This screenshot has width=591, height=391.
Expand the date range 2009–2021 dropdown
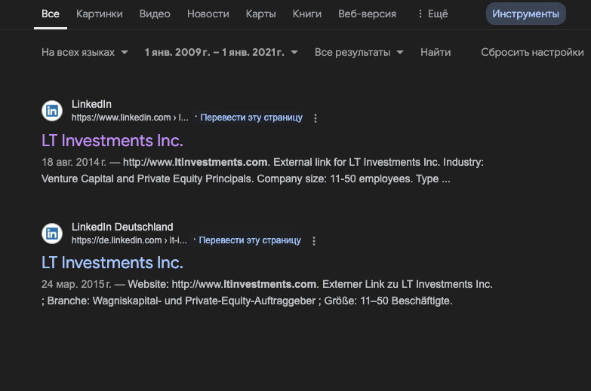pos(221,52)
